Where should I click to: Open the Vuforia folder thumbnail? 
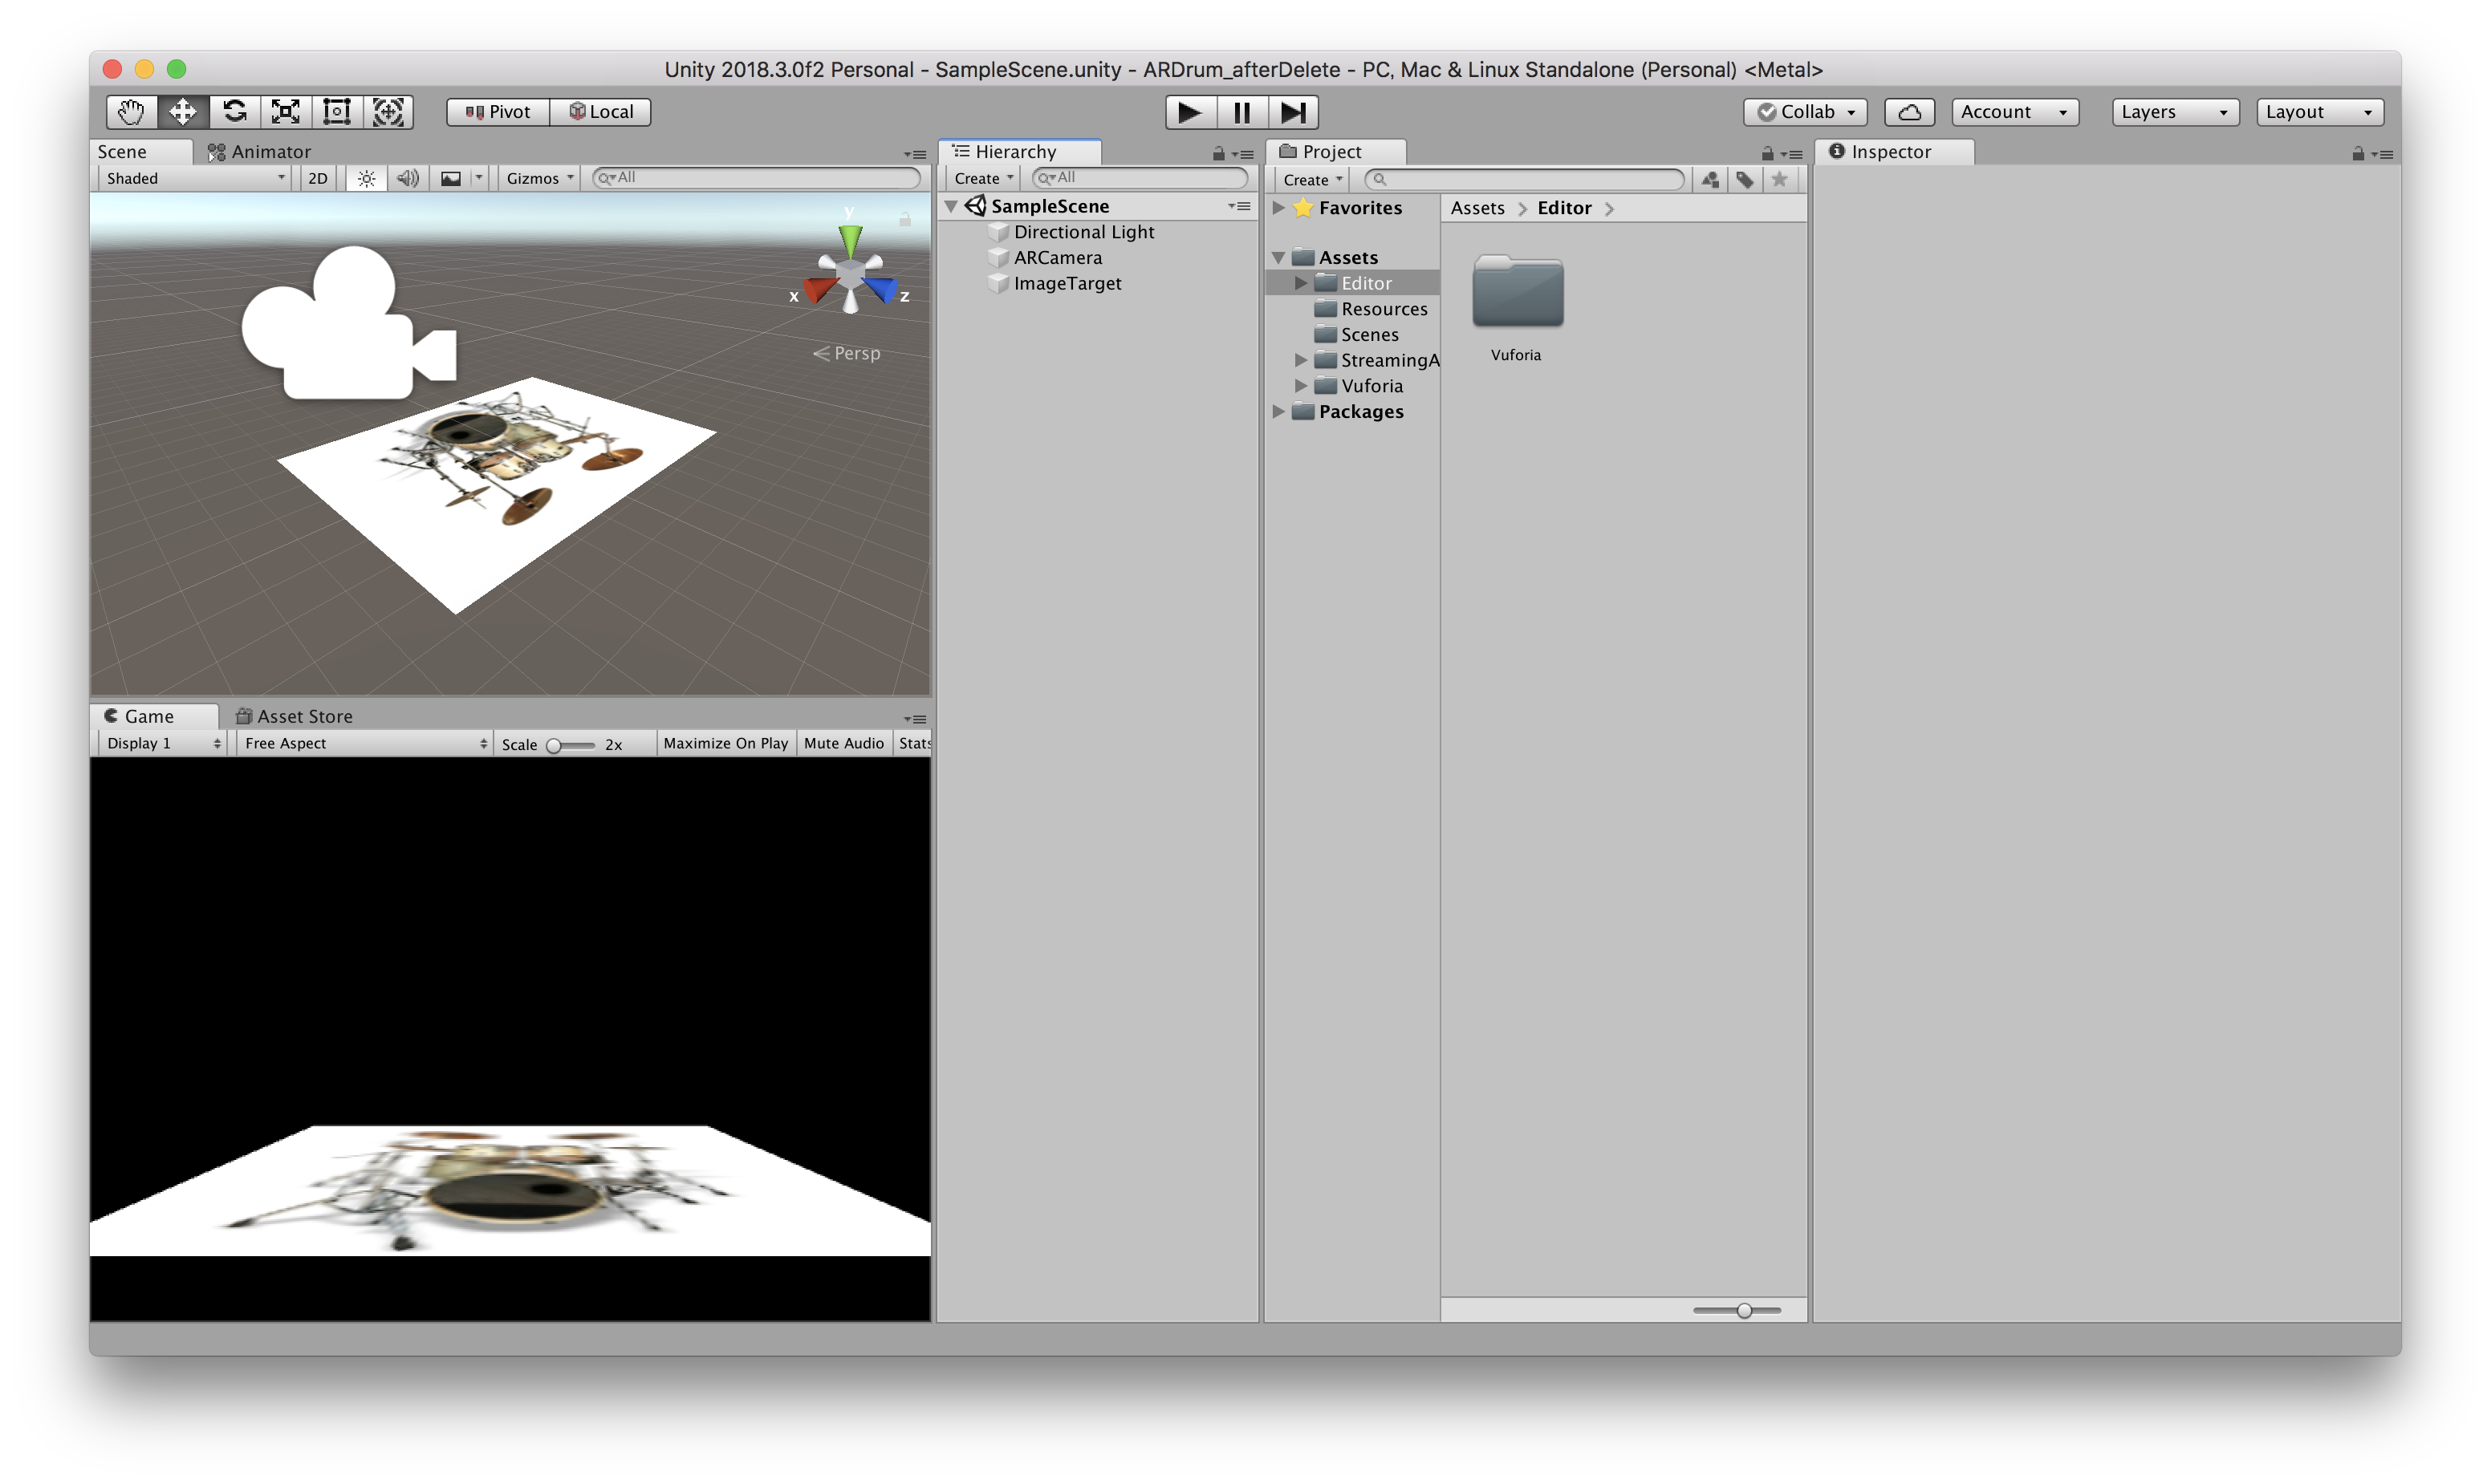pos(1517,294)
